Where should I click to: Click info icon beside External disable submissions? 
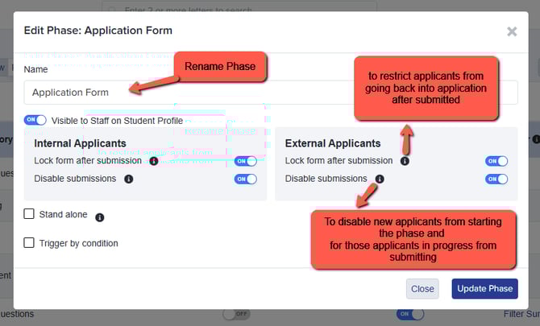click(380, 179)
